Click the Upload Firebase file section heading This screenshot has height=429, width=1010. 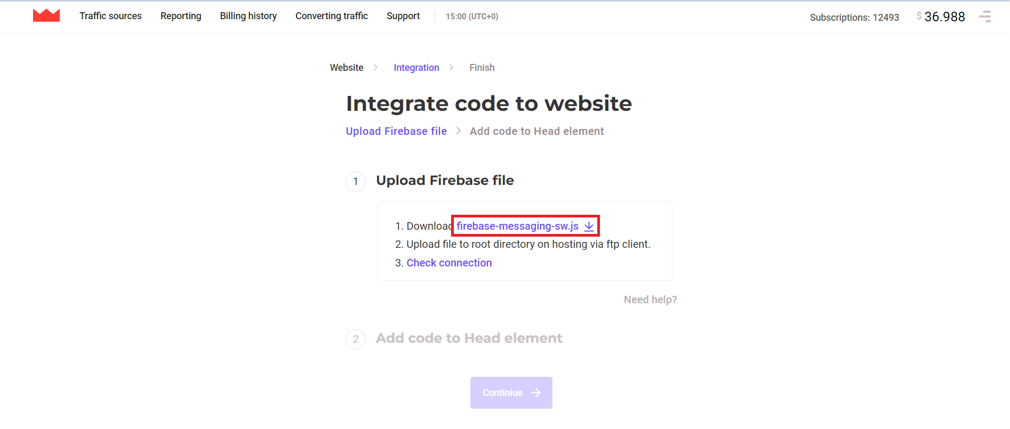(445, 180)
